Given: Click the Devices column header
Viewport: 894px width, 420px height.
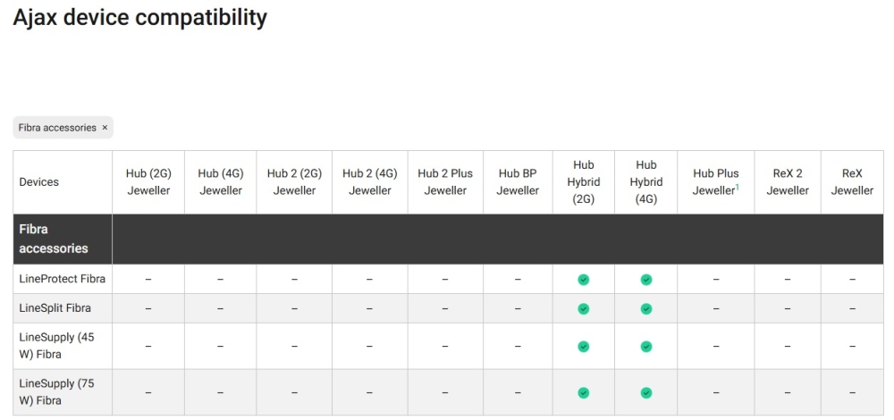Looking at the screenshot, I should coord(38,182).
